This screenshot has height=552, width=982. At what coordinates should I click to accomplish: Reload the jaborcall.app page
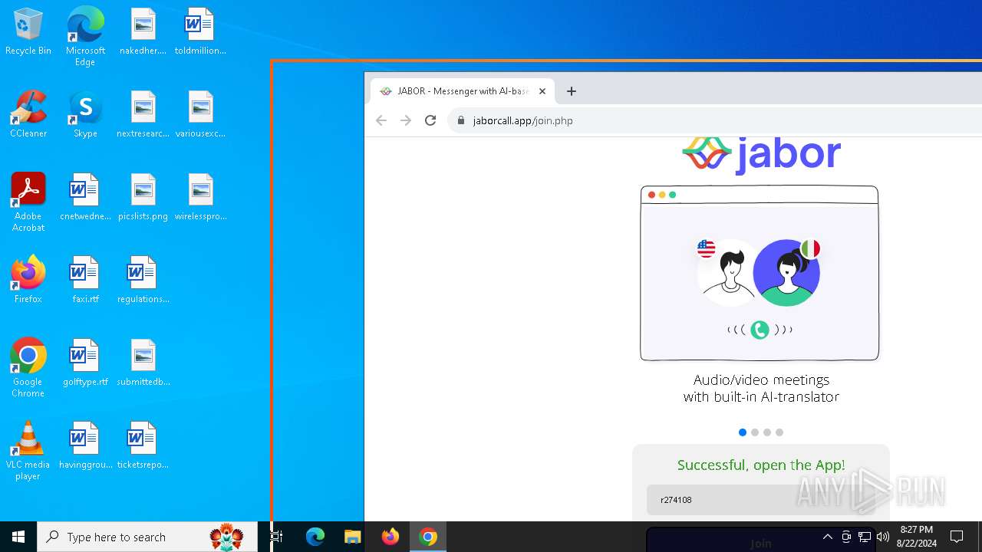click(430, 120)
